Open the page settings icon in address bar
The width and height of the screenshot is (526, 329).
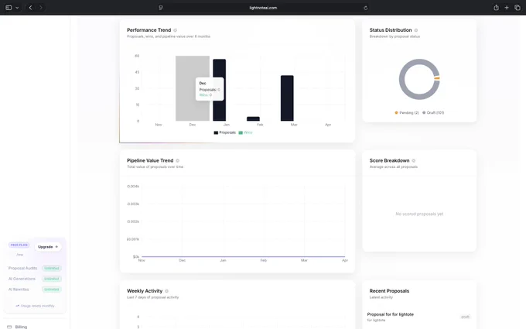click(161, 8)
